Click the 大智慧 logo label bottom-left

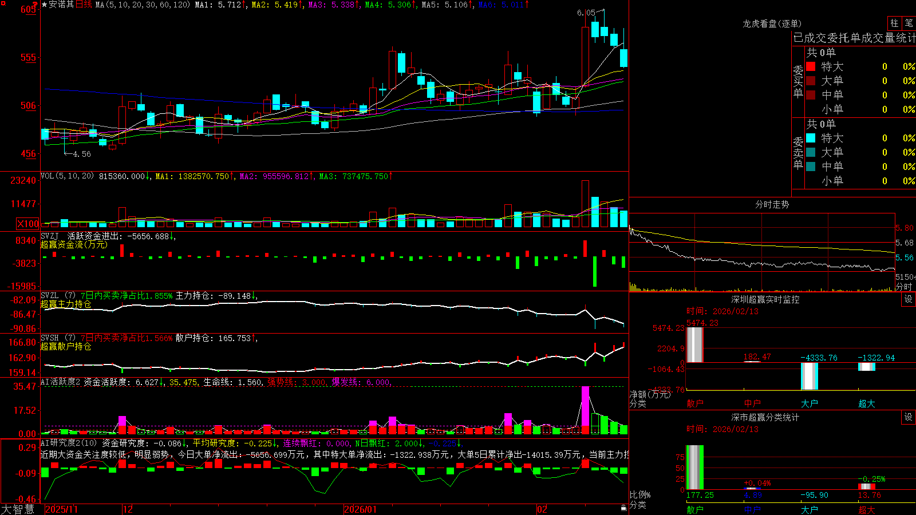pos(18,509)
